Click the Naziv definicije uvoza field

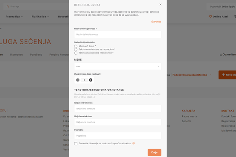click(x=118, y=34)
